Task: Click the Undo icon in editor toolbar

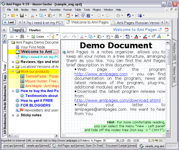Action: pyautogui.click(x=66, y=37)
